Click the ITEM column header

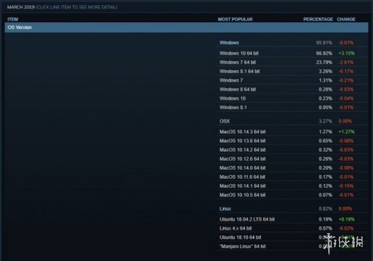click(x=13, y=19)
